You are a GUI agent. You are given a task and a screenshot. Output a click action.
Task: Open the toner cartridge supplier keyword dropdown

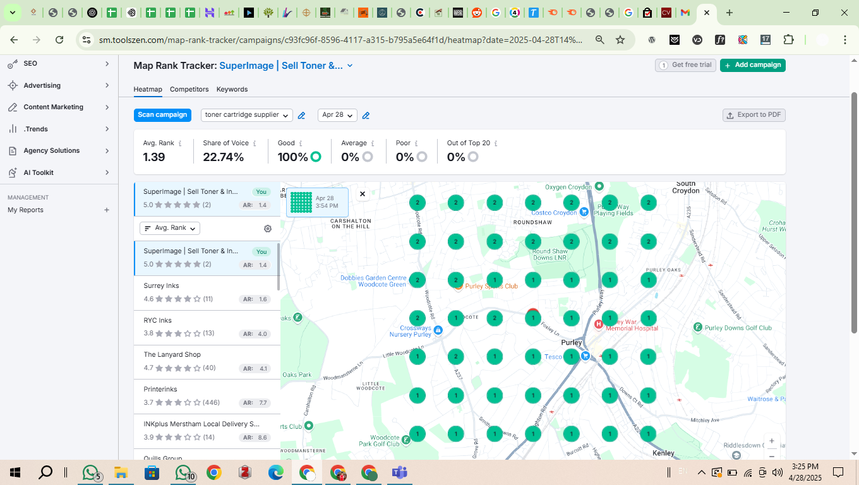tap(246, 115)
